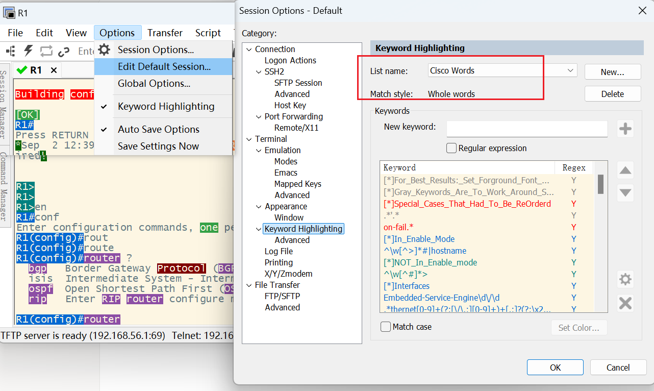The width and height of the screenshot is (654, 391).
Task: Open the Edit menu
Action: point(44,33)
